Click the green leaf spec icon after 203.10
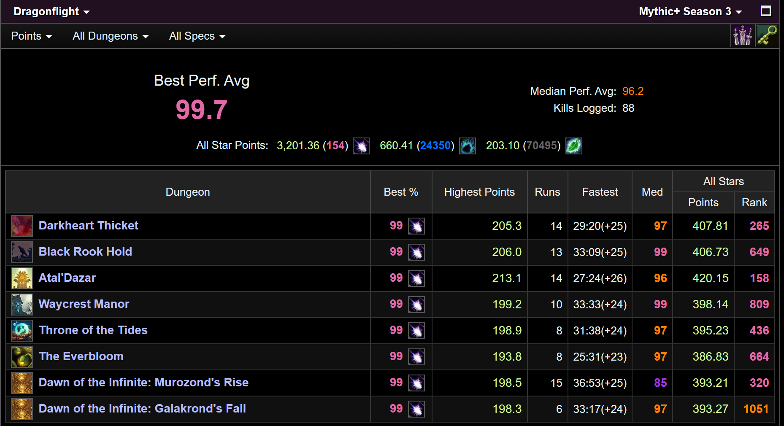The height and width of the screenshot is (426, 784). click(574, 146)
